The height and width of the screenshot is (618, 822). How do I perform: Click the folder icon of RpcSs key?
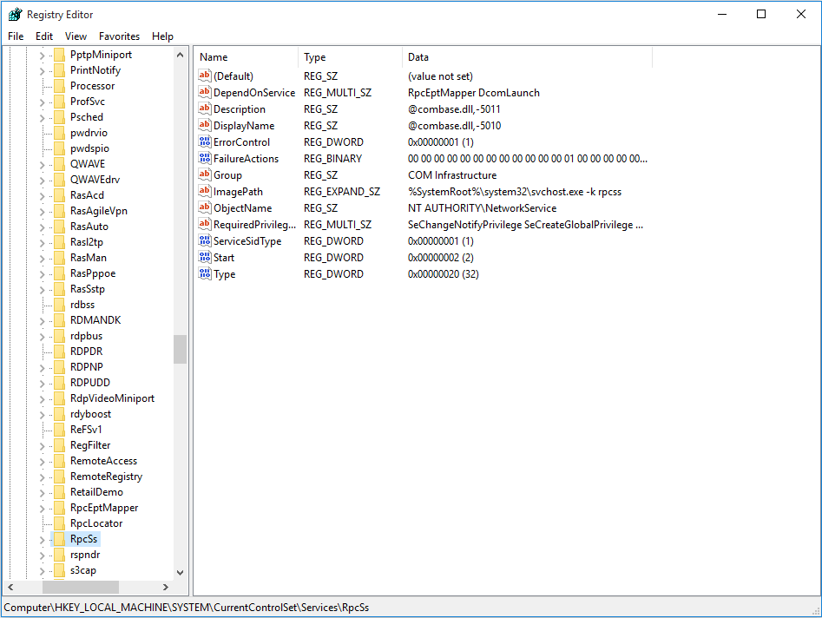(60, 539)
